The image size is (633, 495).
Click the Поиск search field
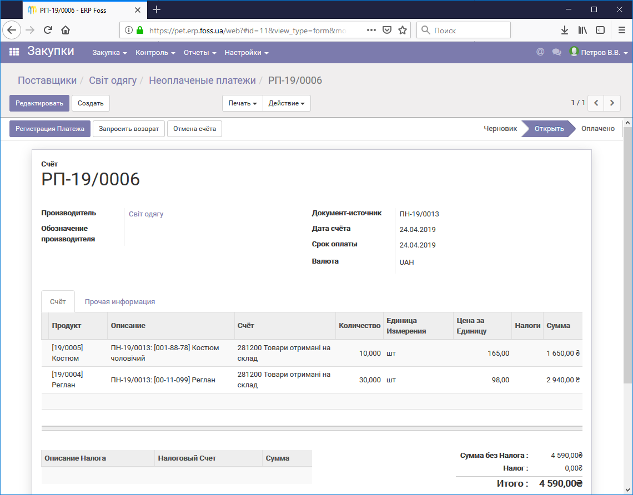[x=464, y=31]
